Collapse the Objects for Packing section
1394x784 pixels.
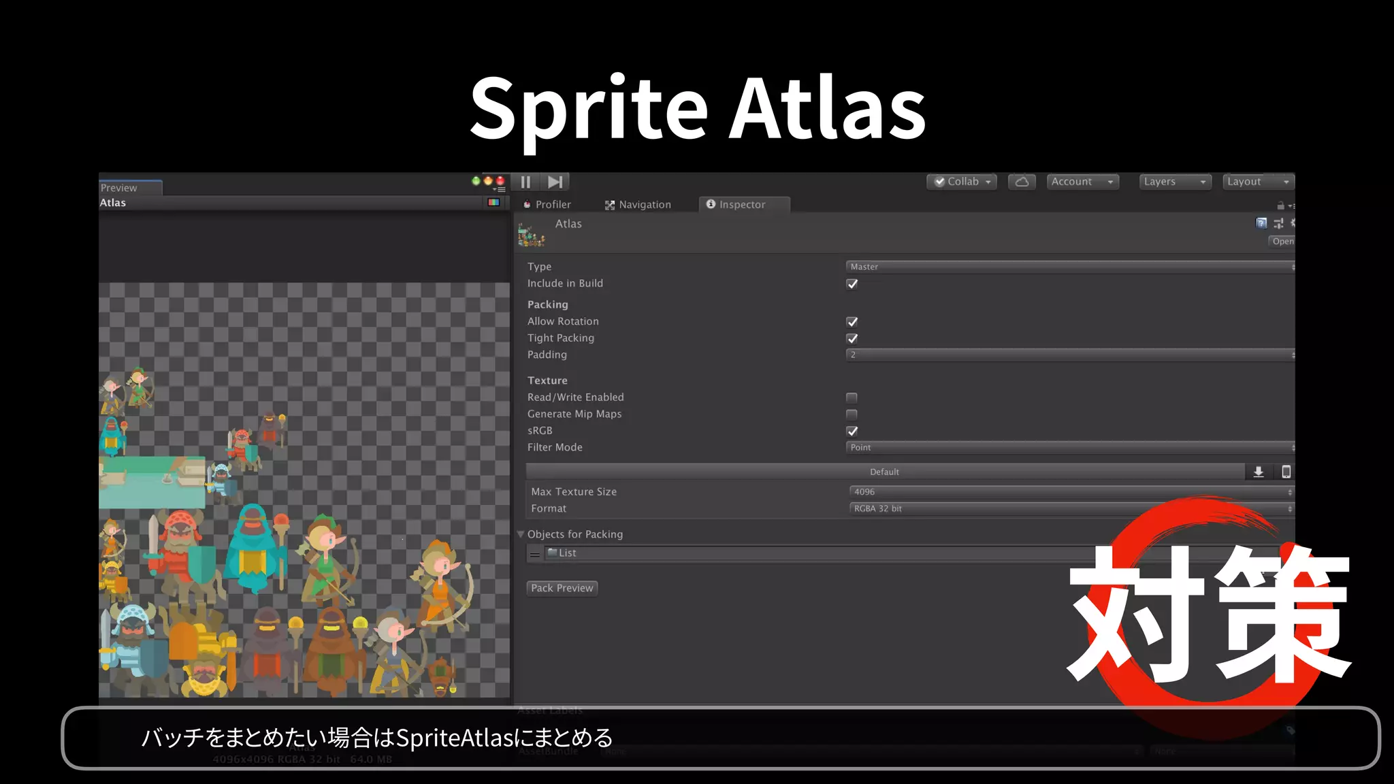pos(521,534)
